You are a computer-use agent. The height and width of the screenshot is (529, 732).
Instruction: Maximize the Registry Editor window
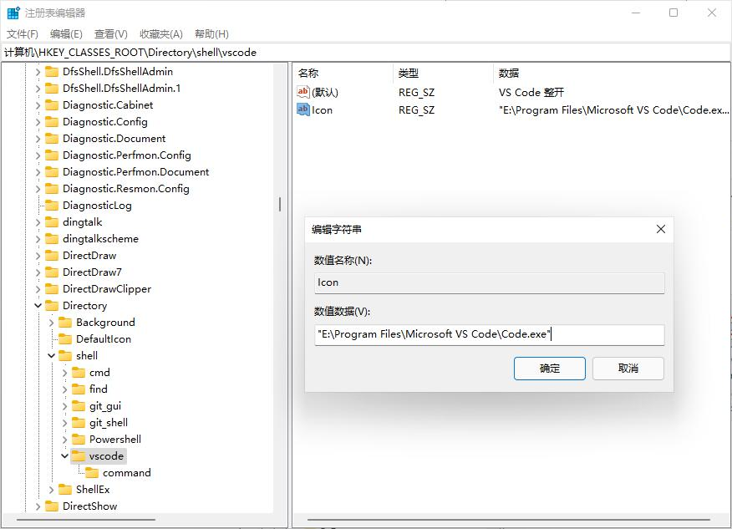point(674,13)
